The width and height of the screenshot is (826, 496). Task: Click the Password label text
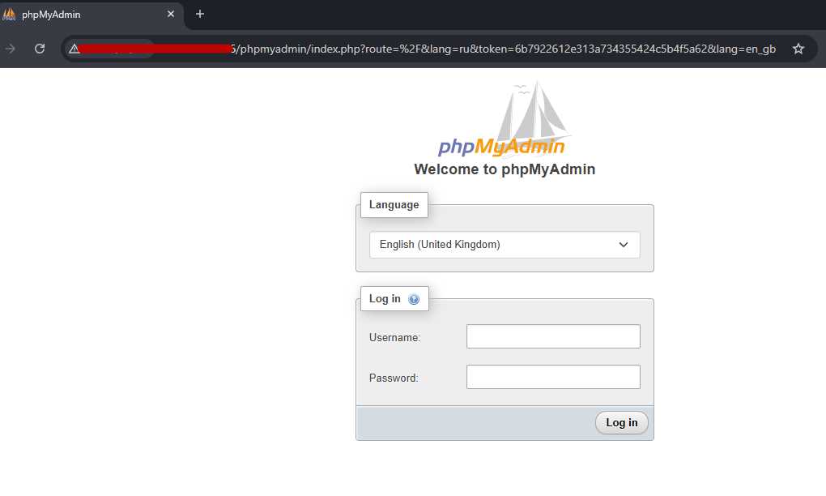[x=394, y=378]
